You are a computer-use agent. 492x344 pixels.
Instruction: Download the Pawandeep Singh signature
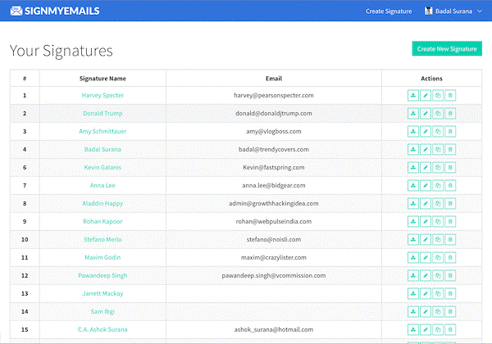pyautogui.click(x=413, y=276)
